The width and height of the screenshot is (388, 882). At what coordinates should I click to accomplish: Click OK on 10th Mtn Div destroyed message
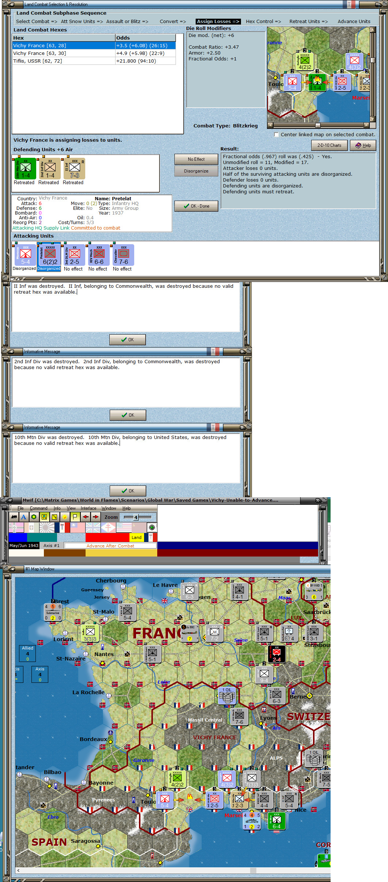click(128, 491)
